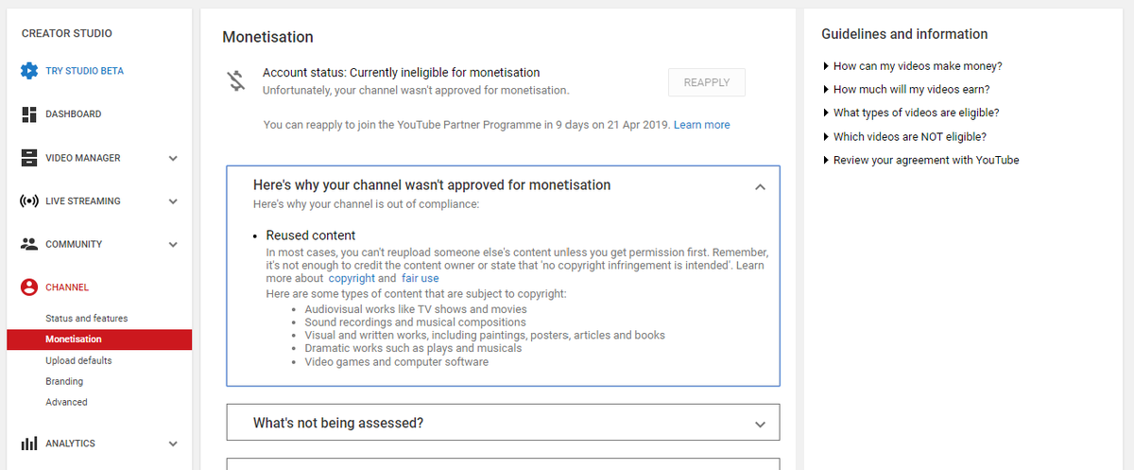This screenshot has width=1134, height=470.
Task: Select Advanced submenu item
Action: (66, 402)
